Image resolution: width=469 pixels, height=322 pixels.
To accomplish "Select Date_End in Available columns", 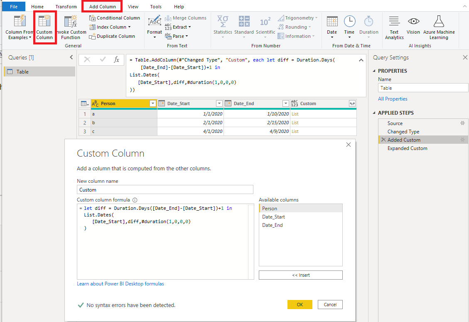I will [301, 225].
